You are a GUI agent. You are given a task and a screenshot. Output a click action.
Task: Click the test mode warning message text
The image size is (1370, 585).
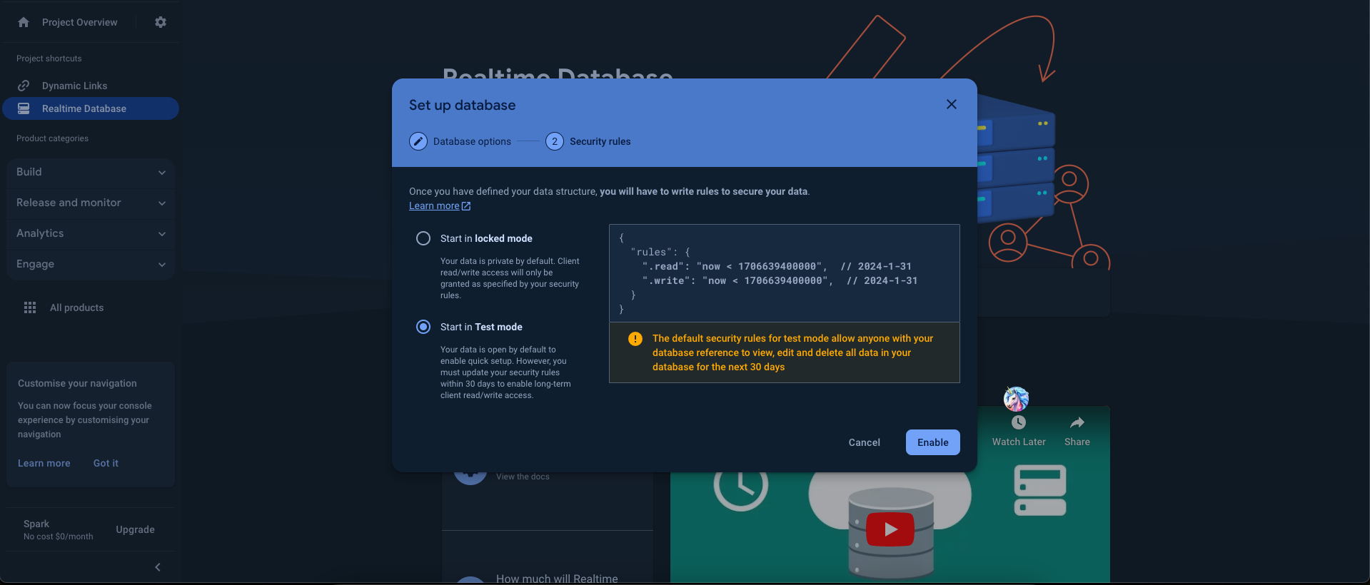(792, 352)
